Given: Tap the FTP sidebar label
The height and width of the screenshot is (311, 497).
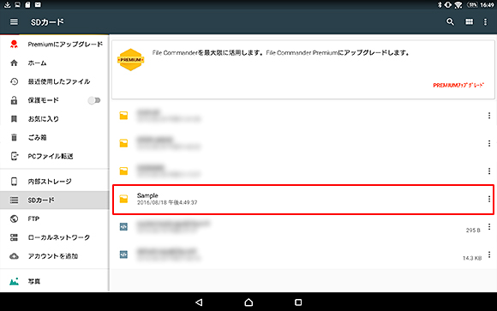Looking at the screenshot, I should [33, 218].
